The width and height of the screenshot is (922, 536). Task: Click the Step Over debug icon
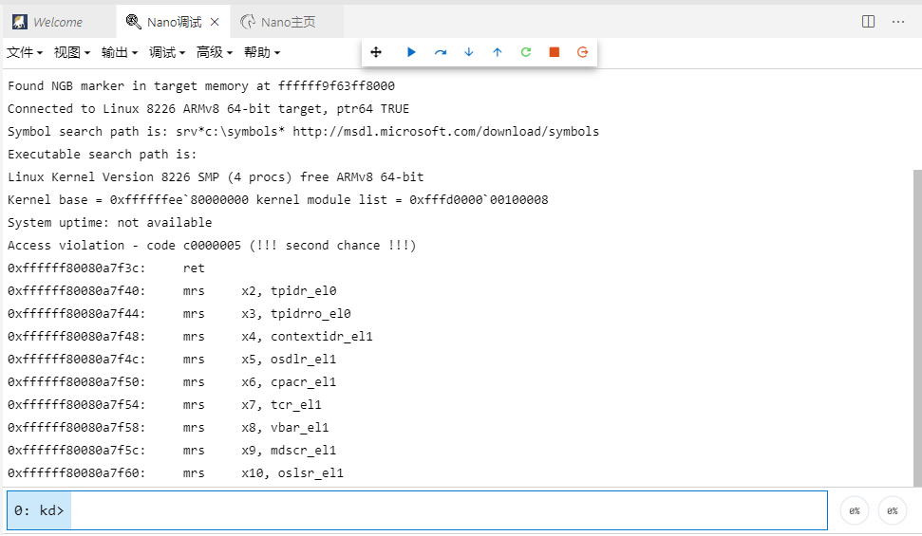point(440,52)
